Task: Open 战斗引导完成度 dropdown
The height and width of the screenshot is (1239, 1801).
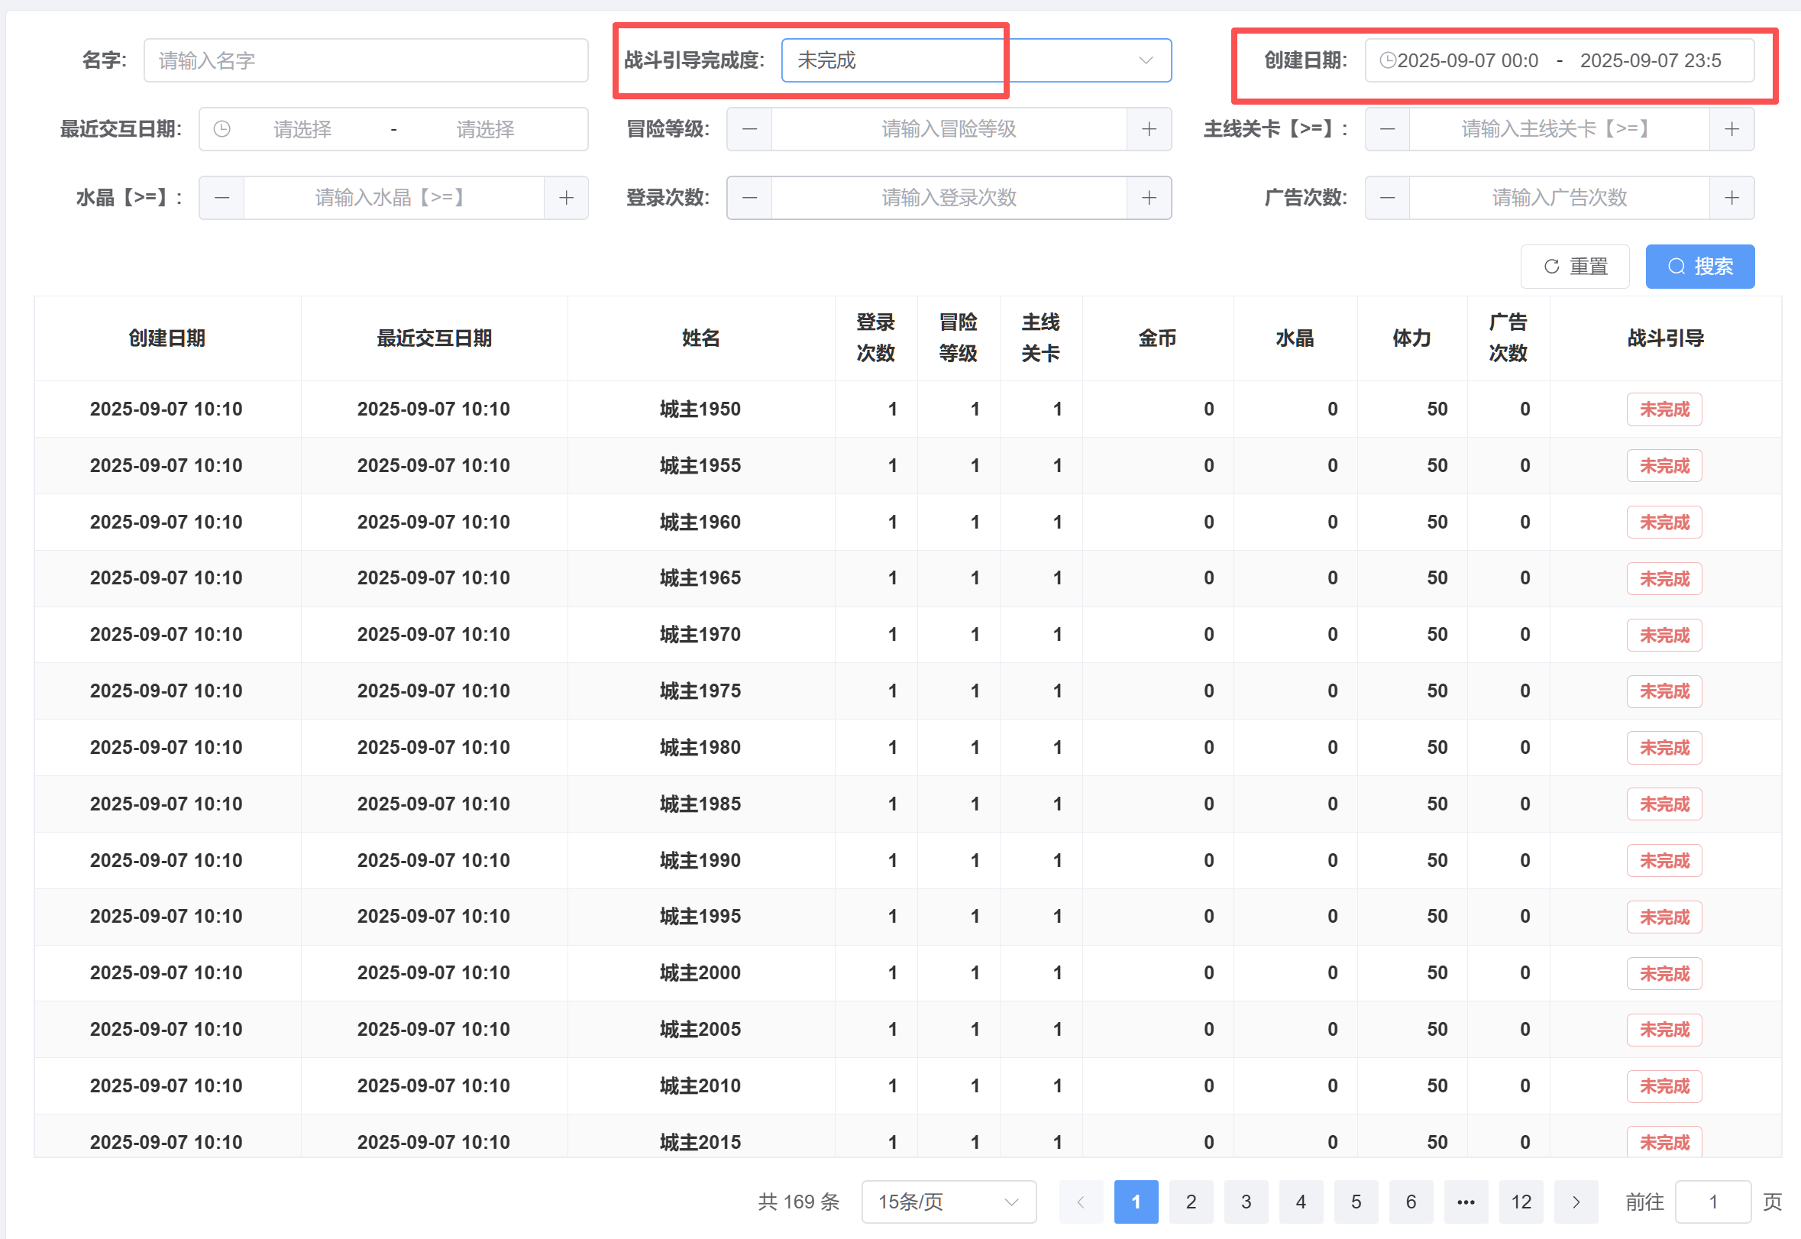Action: 976,60
